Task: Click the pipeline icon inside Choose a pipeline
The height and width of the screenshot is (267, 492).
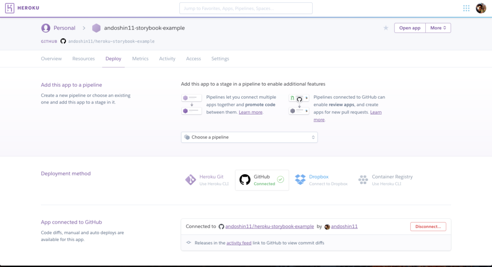Action: [187, 137]
